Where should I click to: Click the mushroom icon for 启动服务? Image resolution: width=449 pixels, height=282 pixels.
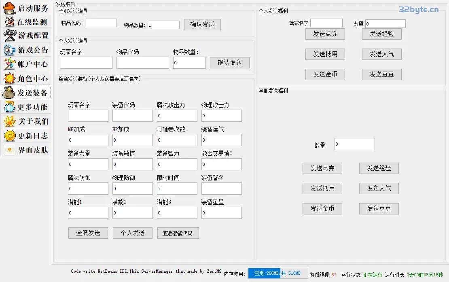(x=9, y=8)
